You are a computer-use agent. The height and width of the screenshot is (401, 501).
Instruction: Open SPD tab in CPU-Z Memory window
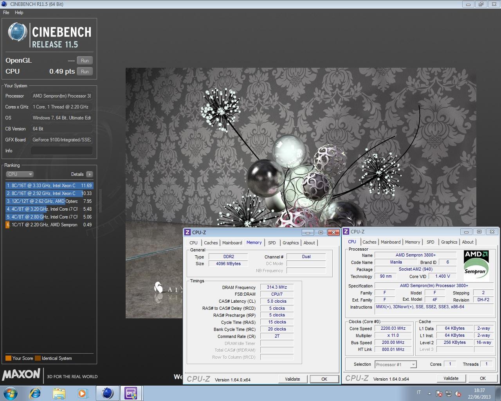coord(272,243)
